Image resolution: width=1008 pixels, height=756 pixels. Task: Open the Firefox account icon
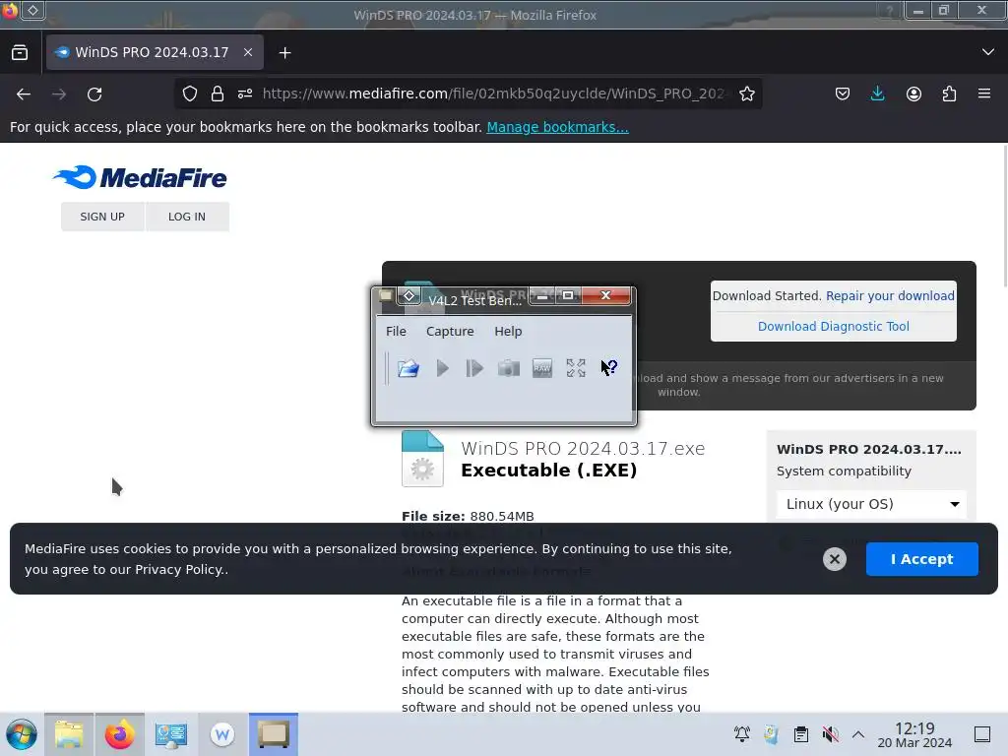point(913,94)
